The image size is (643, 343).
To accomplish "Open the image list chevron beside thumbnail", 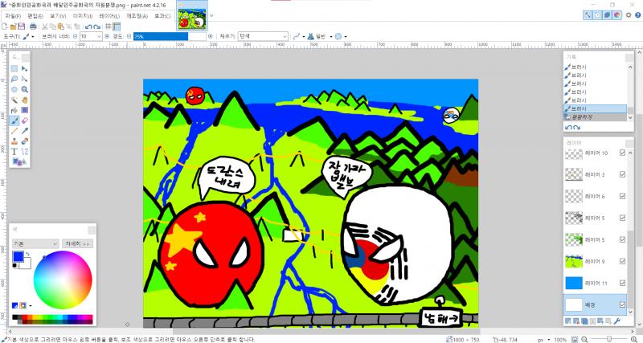I will tap(211, 16).
